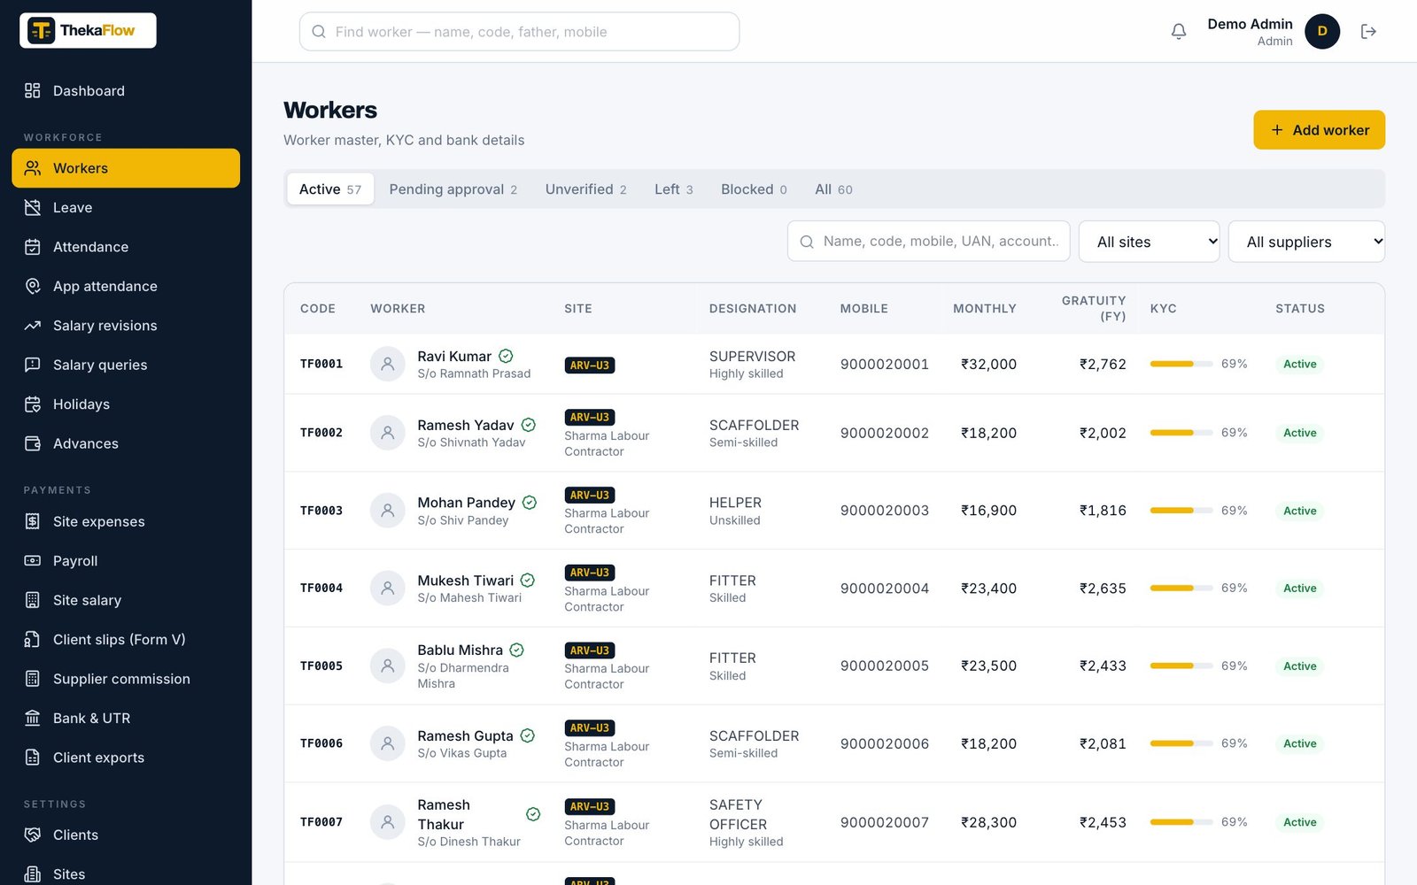Open Site expenses page
The image size is (1417, 885).
click(126, 521)
